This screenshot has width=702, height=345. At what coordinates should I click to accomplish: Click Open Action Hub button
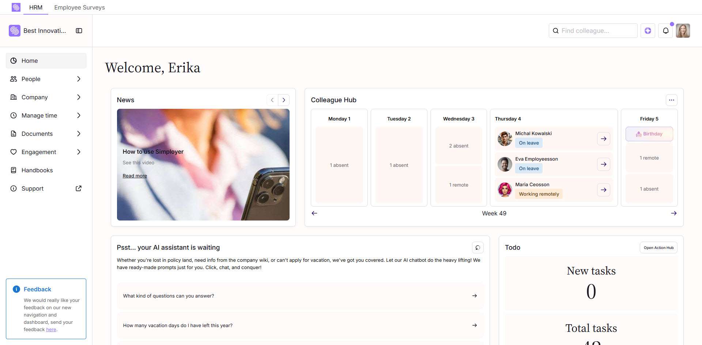[x=658, y=248]
